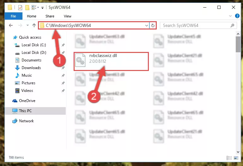
Task: Open Downloads in navigation pane
Action: (x=31, y=68)
